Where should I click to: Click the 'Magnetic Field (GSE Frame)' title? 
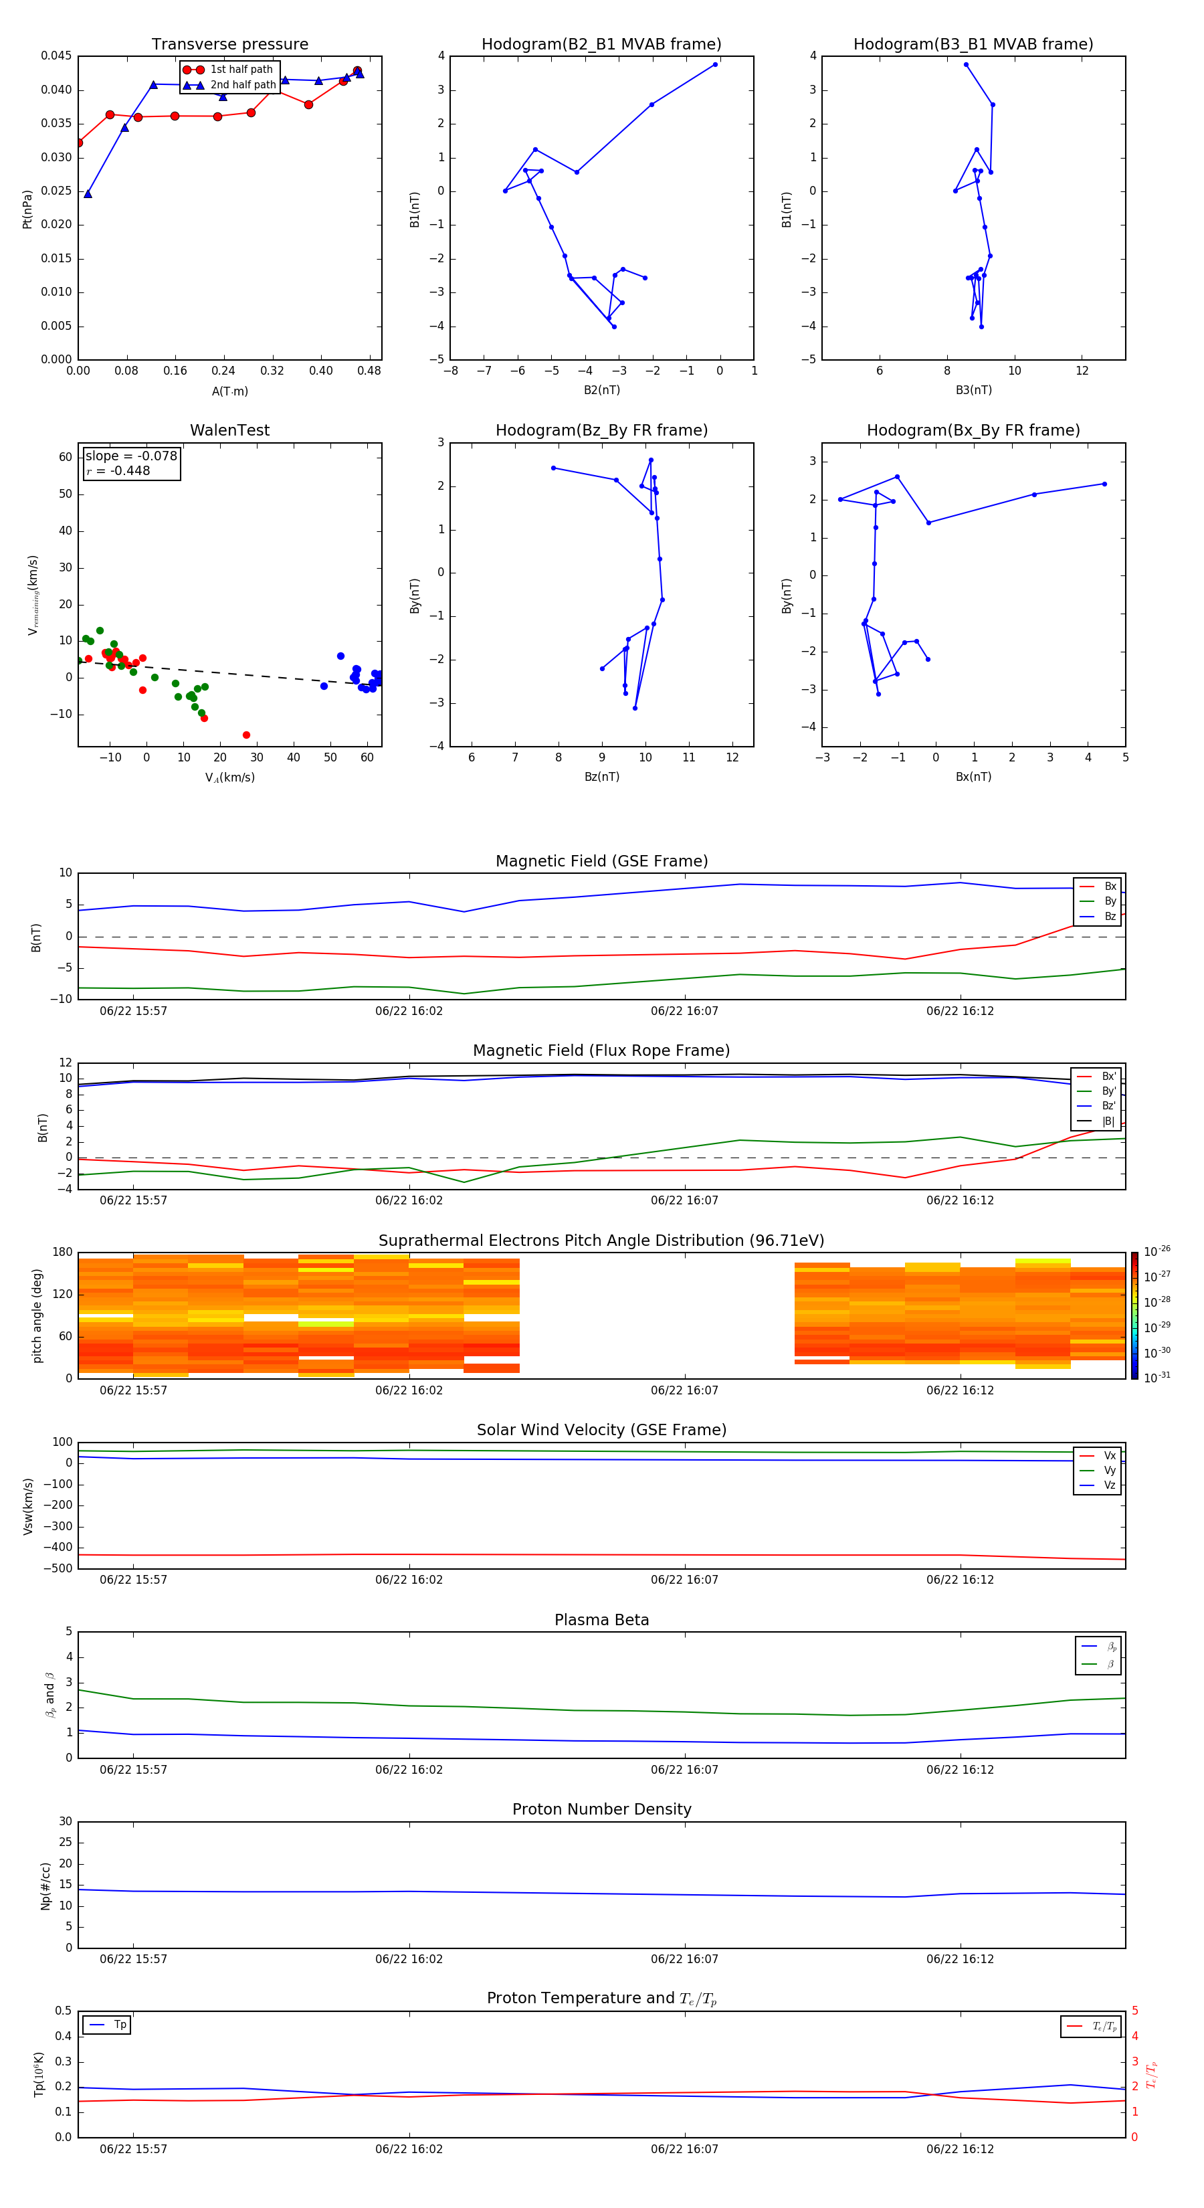pos(601,861)
